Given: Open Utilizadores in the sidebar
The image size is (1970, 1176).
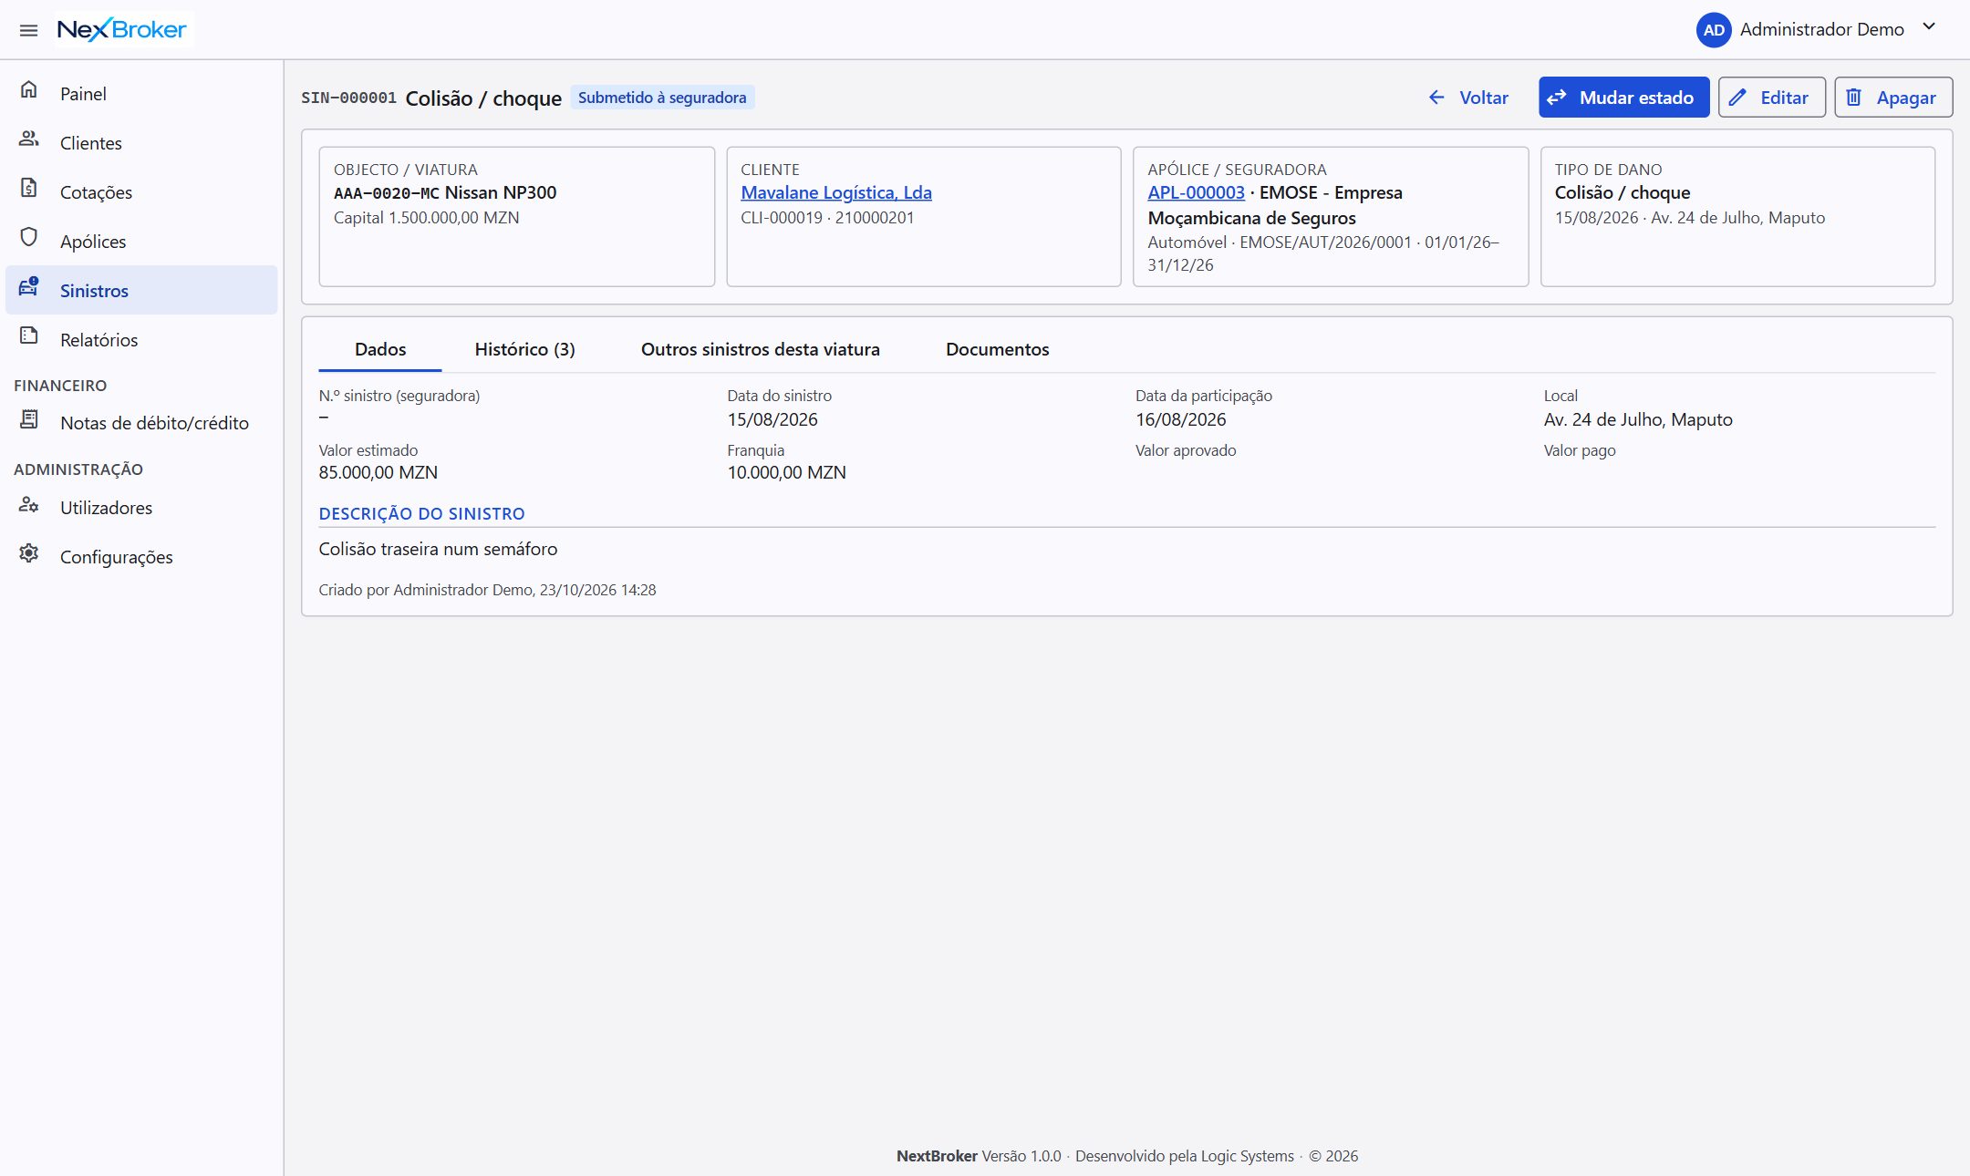Looking at the screenshot, I should [141, 507].
